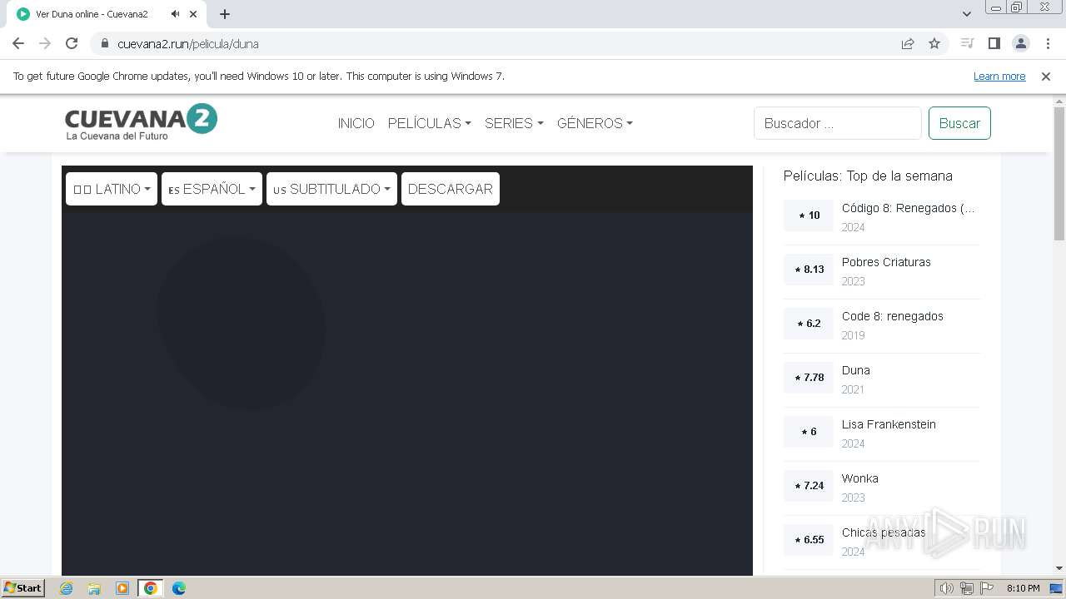Open Chrome profile avatar

1020,43
